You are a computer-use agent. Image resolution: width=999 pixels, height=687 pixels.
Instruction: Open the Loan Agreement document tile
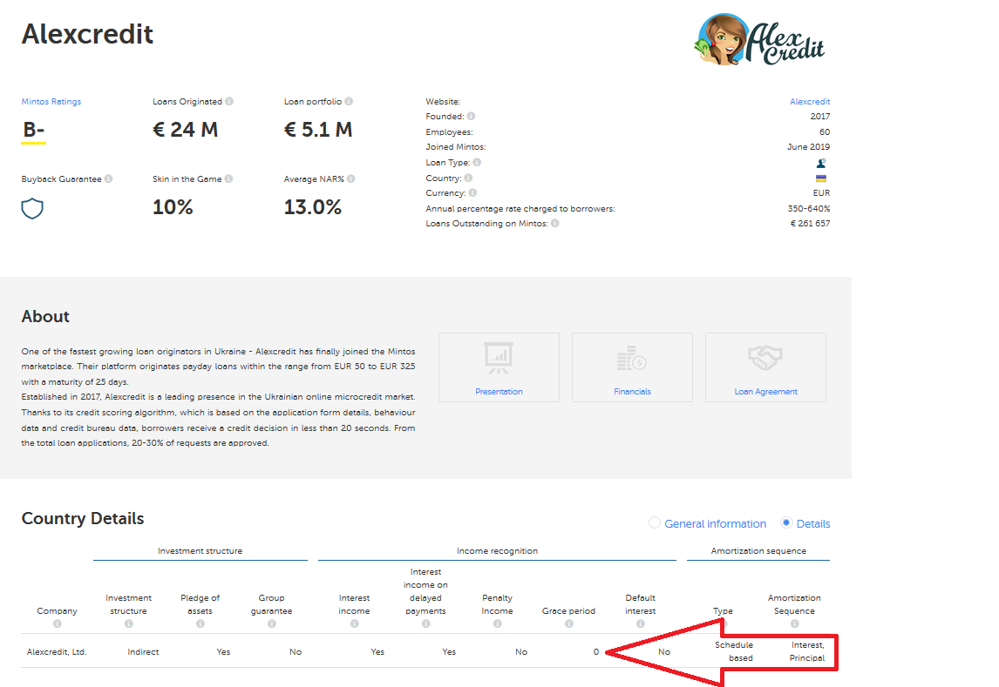[765, 367]
